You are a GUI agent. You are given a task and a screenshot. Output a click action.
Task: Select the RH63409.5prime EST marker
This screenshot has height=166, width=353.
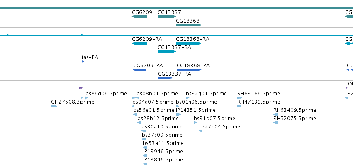pyautogui.click(x=276, y=114)
